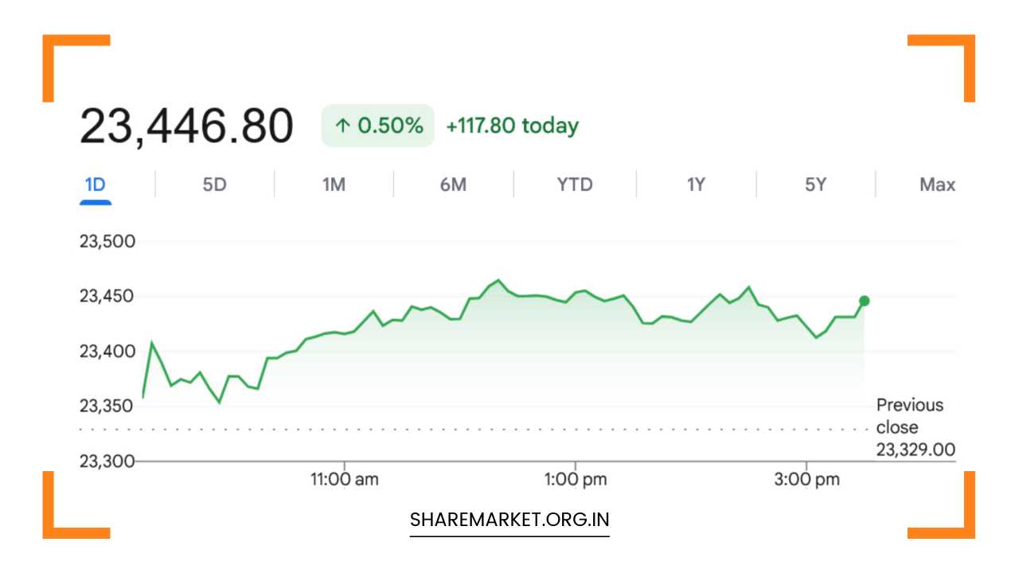Click the 1:00 pm axis label
The width and height of the screenshot is (1019, 573).
[x=576, y=479]
